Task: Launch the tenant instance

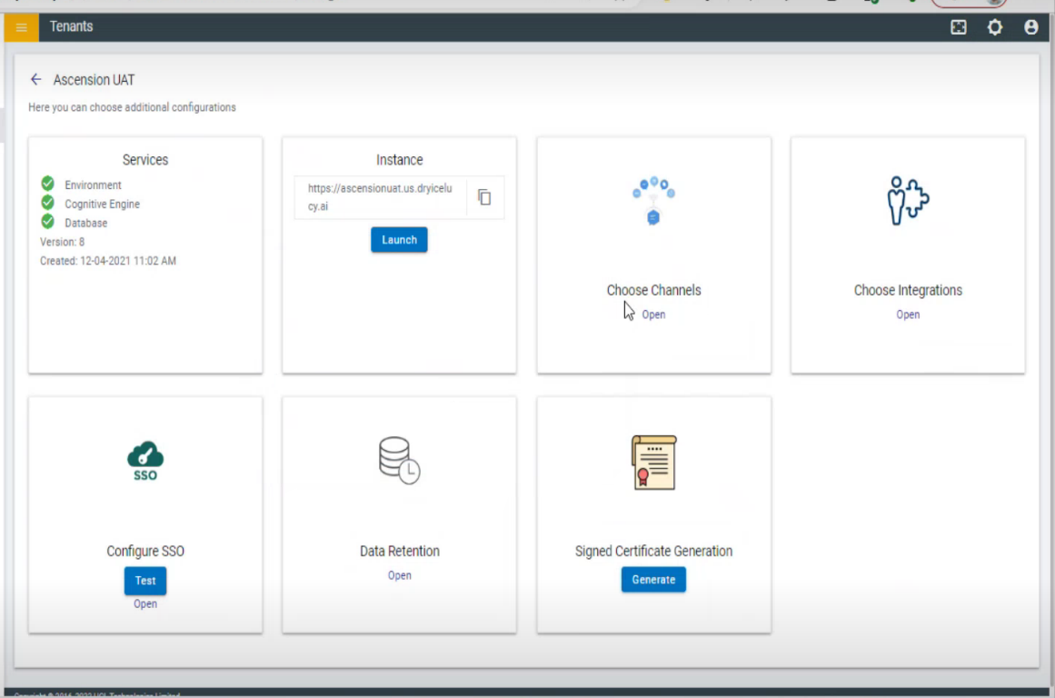Action: (399, 240)
